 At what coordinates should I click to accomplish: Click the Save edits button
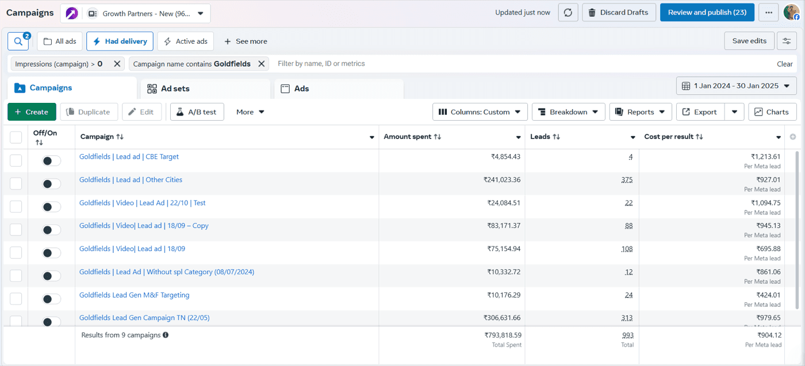749,41
